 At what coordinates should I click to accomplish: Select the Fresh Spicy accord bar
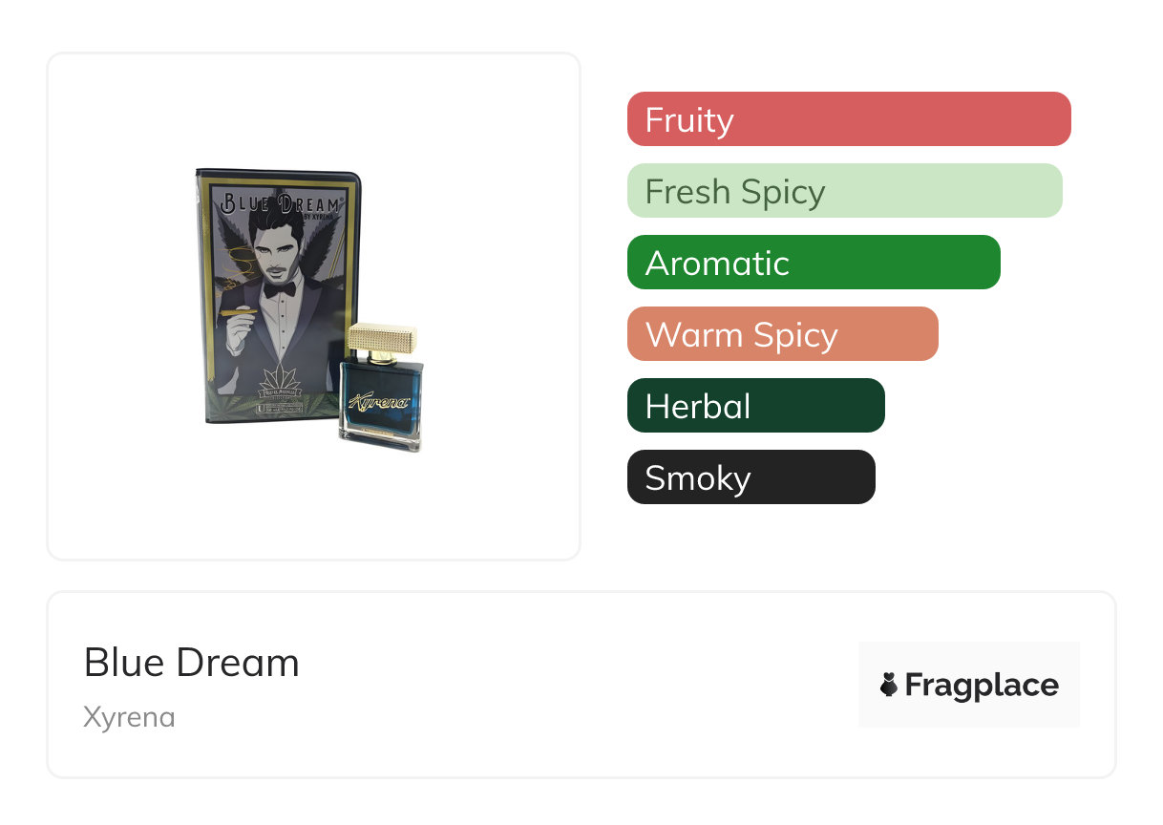tap(844, 191)
